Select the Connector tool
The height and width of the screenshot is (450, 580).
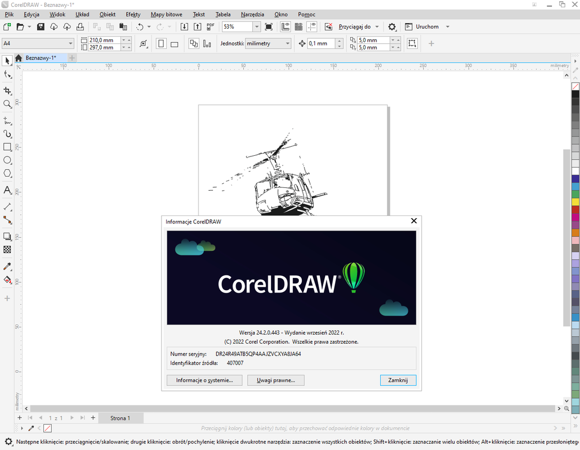point(7,220)
